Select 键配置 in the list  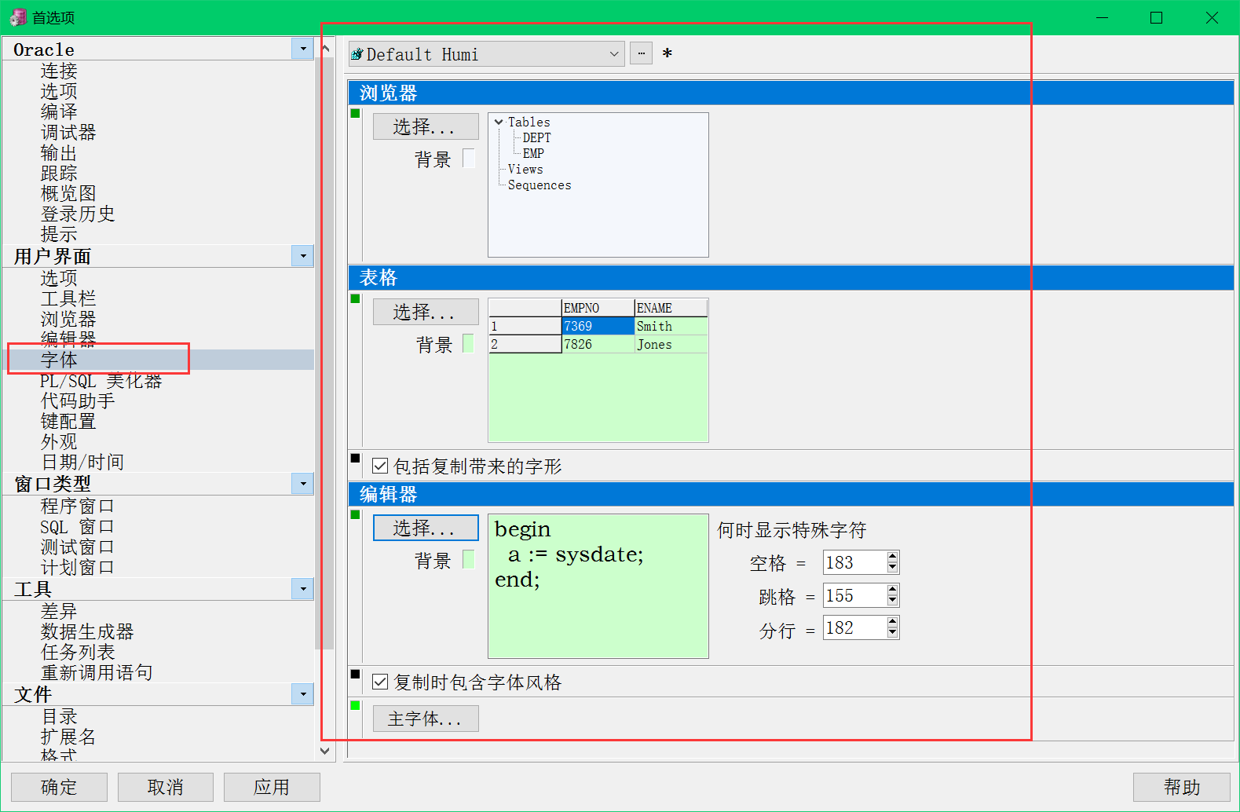pyautogui.click(x=68, y=421)
